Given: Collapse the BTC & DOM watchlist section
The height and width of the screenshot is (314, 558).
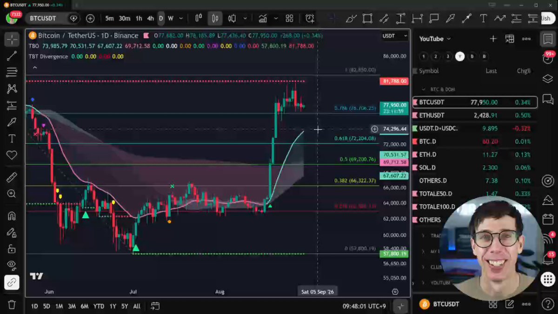Looking at the screenshot, I should (424, 89).
